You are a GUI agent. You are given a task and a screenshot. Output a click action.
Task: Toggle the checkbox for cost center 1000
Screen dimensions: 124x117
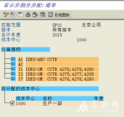[x=12, y=103]
